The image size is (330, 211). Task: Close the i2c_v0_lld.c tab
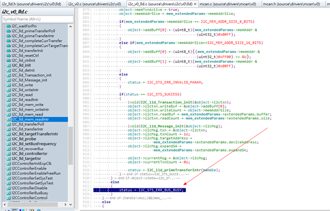(x=195, y=4)
